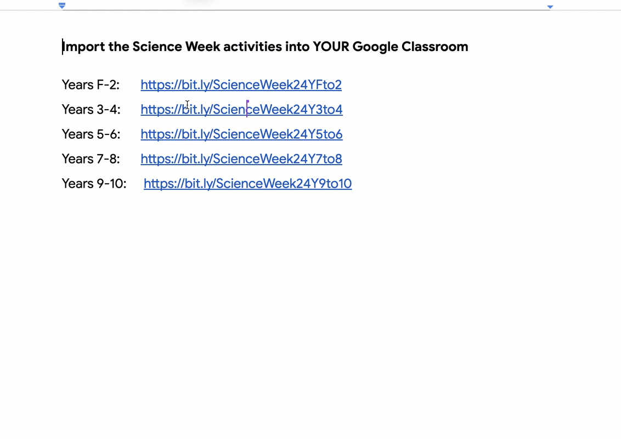Click the word "Import" in the heading
This screenshot has width=621, height=439.
[x=83, y=47]
